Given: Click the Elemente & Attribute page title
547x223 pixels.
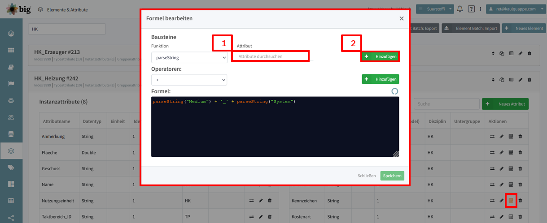Looking at the screenshot, I should click(x=67, y=9).
